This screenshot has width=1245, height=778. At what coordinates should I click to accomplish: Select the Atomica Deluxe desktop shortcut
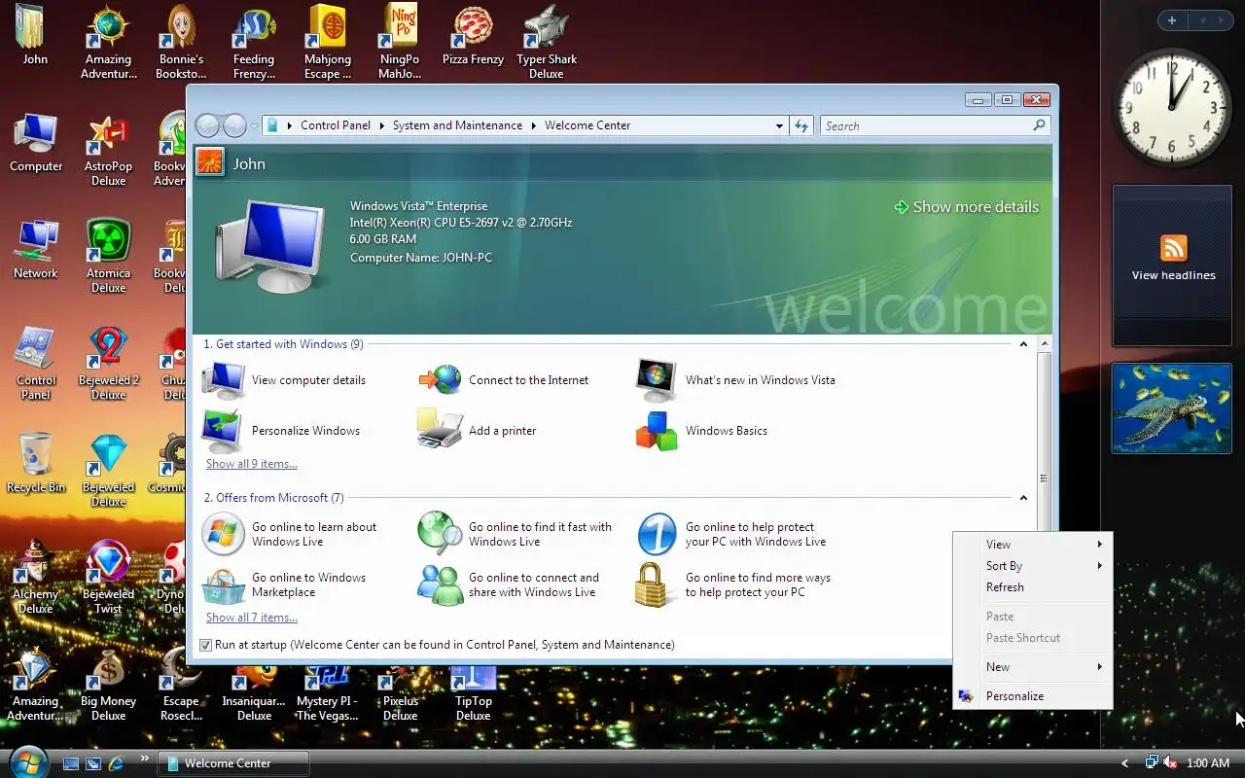click(x=109, y=256)
